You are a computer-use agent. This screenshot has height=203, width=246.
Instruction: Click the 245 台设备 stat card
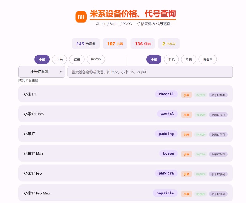pos(86,43)
